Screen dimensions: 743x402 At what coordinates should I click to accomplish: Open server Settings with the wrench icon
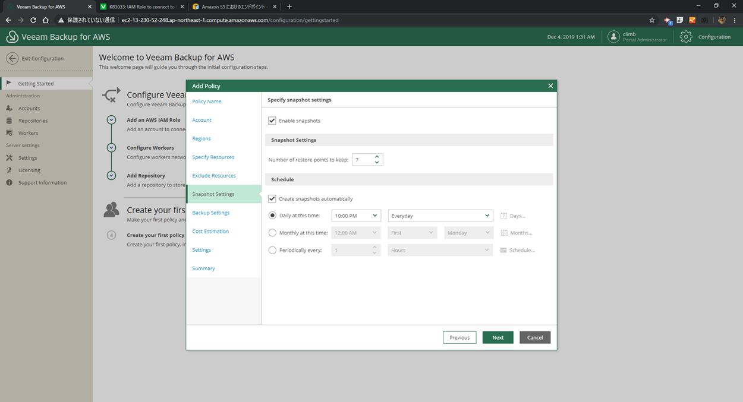coord(27,158)
